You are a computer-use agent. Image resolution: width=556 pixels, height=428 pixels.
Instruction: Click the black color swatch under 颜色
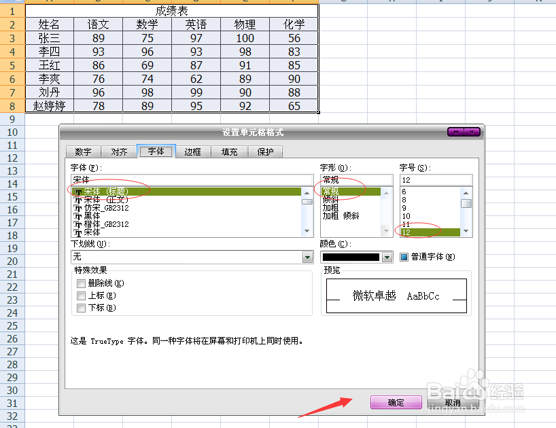pos(351,257)
